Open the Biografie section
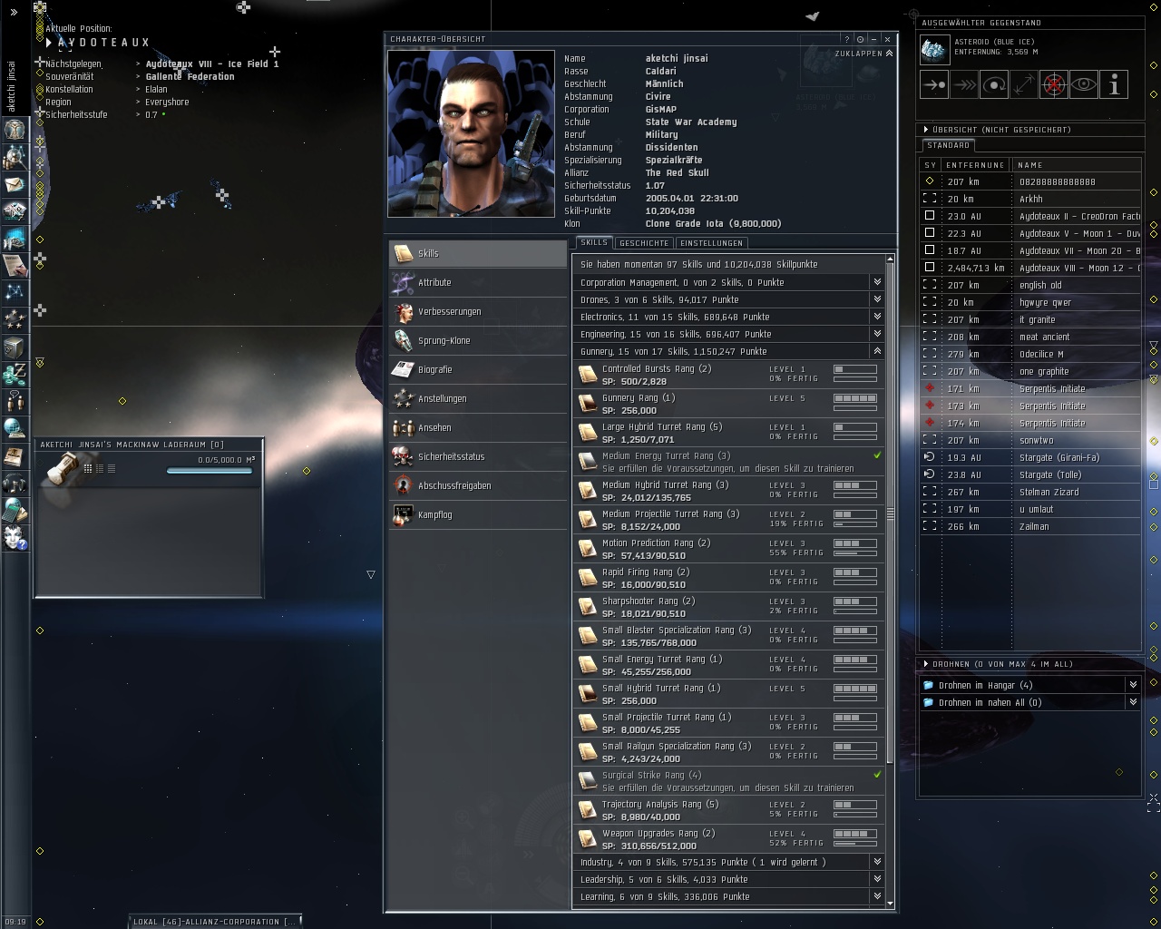 point(478,369)
